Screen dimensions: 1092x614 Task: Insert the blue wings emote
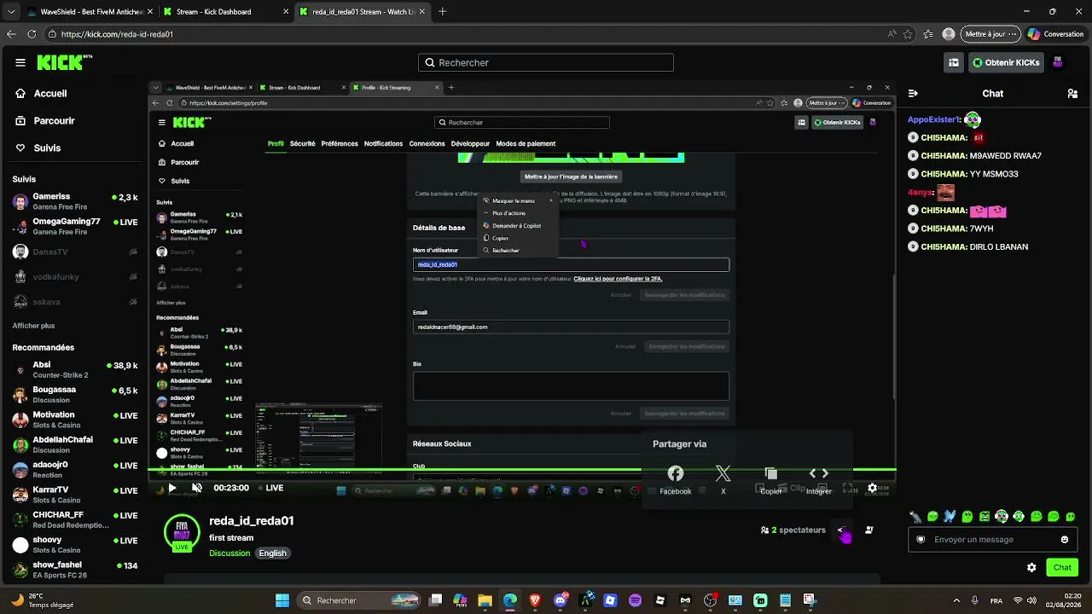tap(950, 517)
